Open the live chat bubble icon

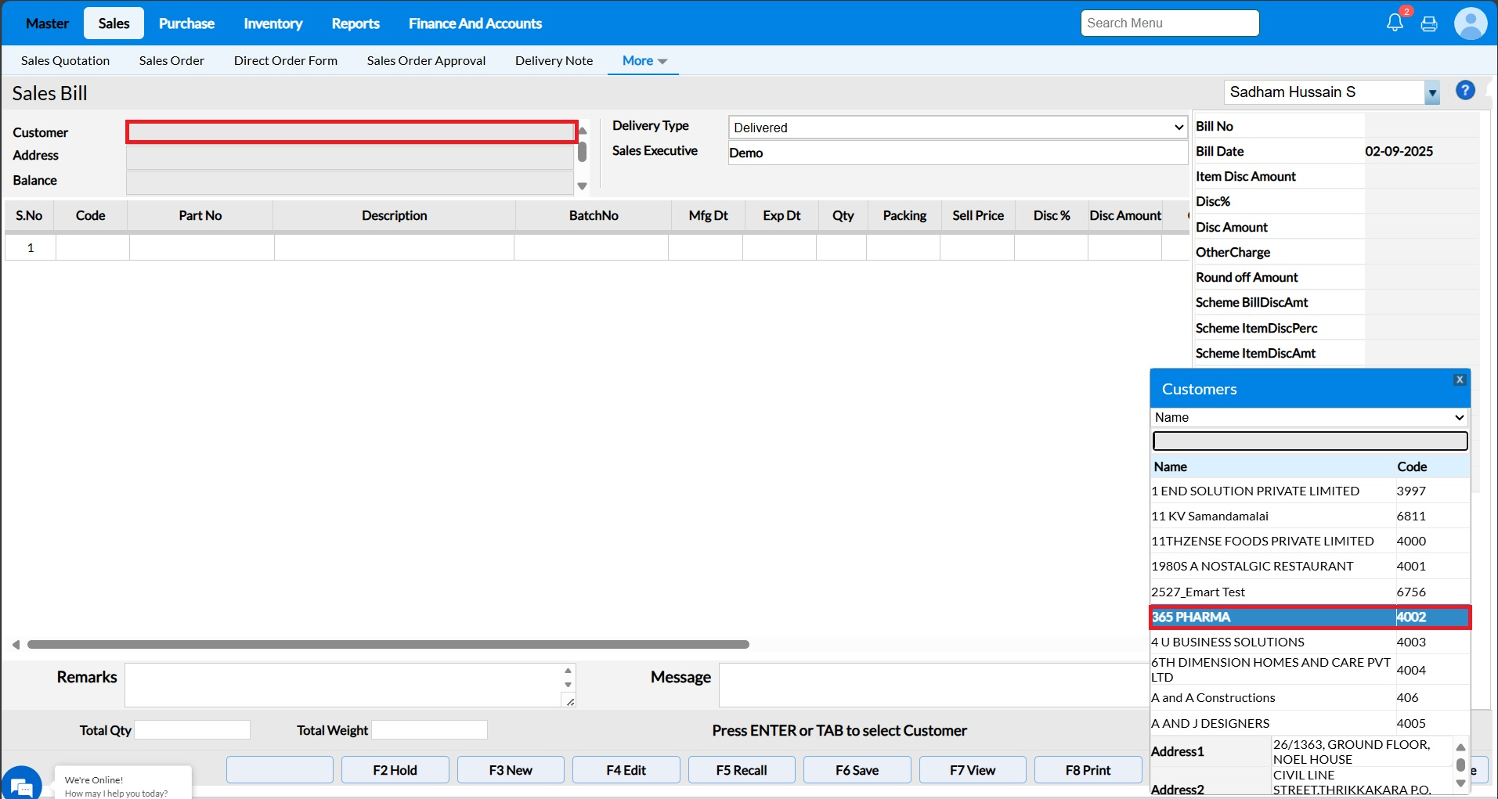click(x=21, y=783)
